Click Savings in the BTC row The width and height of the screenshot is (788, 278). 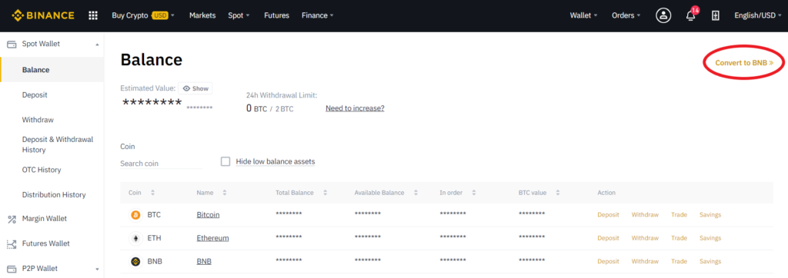pyautogui.click(x=710, y=215)
